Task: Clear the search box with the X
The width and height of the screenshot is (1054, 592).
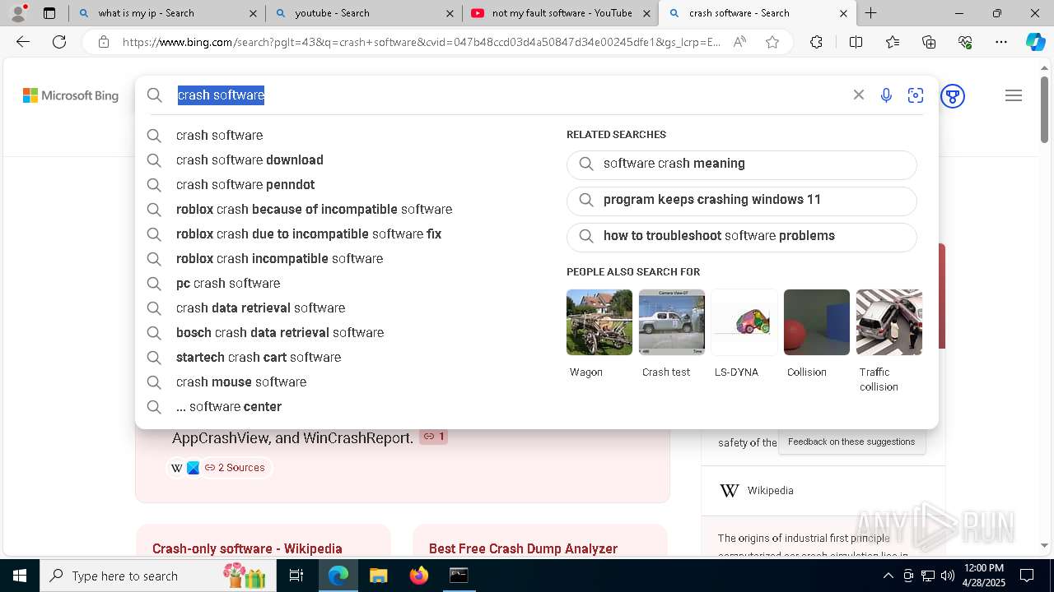Action: [x=859, y=95]
